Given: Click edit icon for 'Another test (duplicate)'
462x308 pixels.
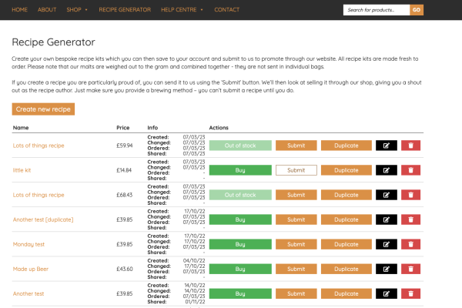Looking at the screenshot, I should point(386,219).
